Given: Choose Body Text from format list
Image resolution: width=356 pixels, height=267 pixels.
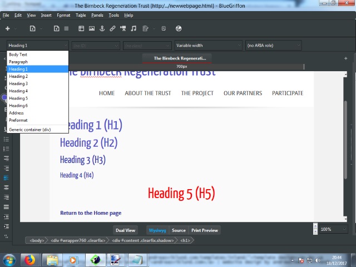Looking at the screenshot, I should [x=38, y=55].
